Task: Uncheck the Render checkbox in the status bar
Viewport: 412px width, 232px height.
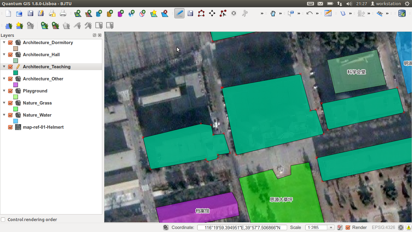Action: click(x=348, y=227)
